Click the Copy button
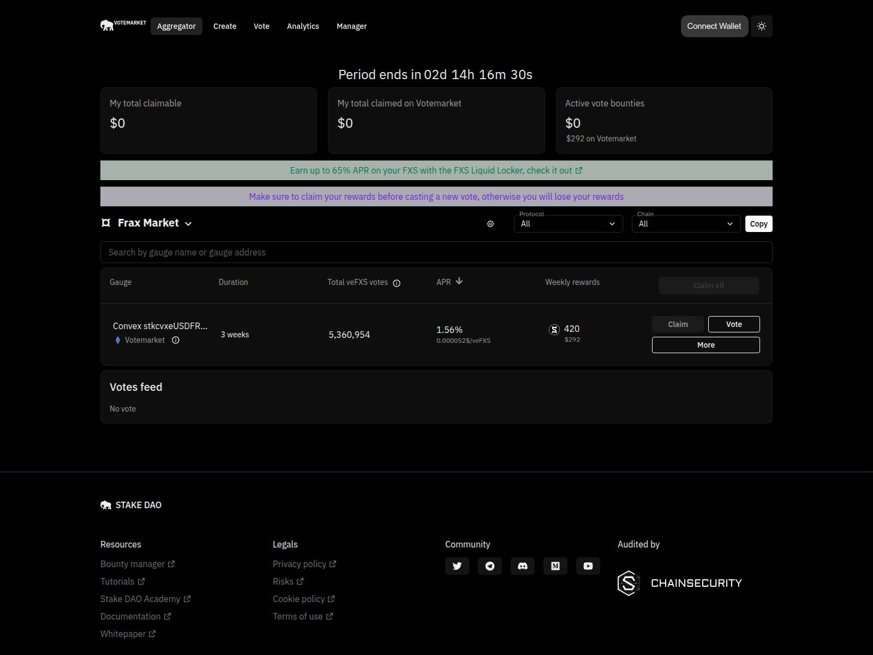The height and width of the screenshot is (655, 873). coord(758,224)
